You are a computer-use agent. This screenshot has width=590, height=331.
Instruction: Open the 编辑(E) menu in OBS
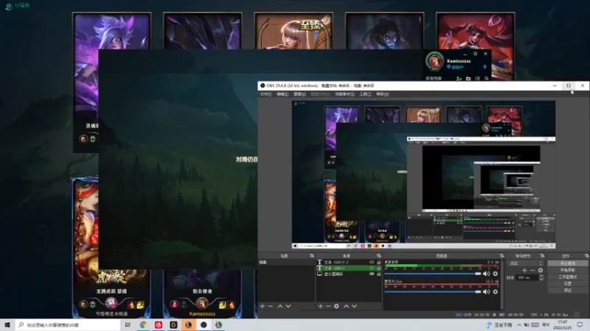282,94
